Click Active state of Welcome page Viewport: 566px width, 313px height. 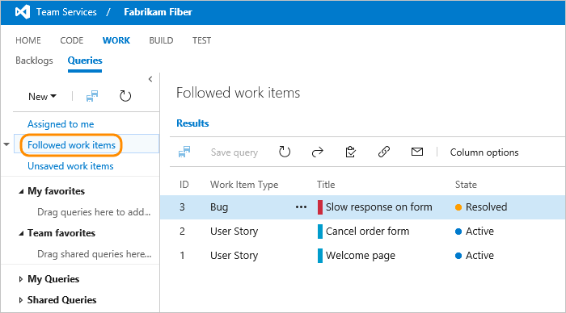coord(479,256)
